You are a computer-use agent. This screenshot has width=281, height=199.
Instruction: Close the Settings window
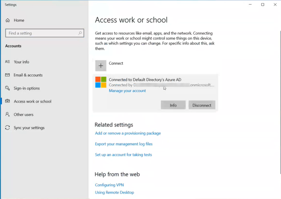tap(275, 4)
